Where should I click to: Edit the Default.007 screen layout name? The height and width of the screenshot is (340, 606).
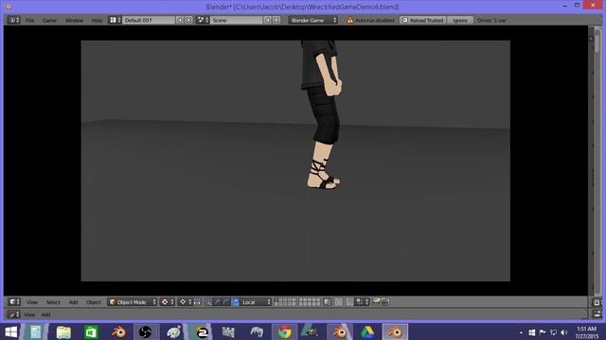point(149,20)
